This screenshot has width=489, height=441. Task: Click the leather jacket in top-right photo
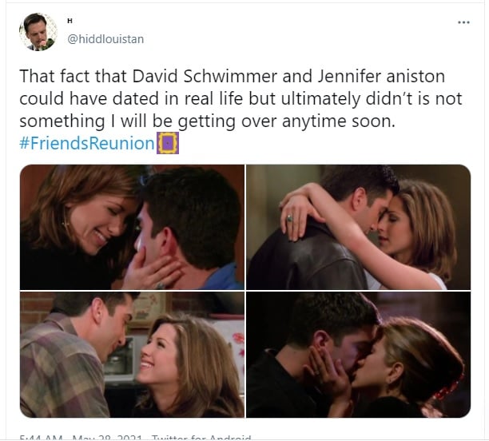tap(307, 257)
